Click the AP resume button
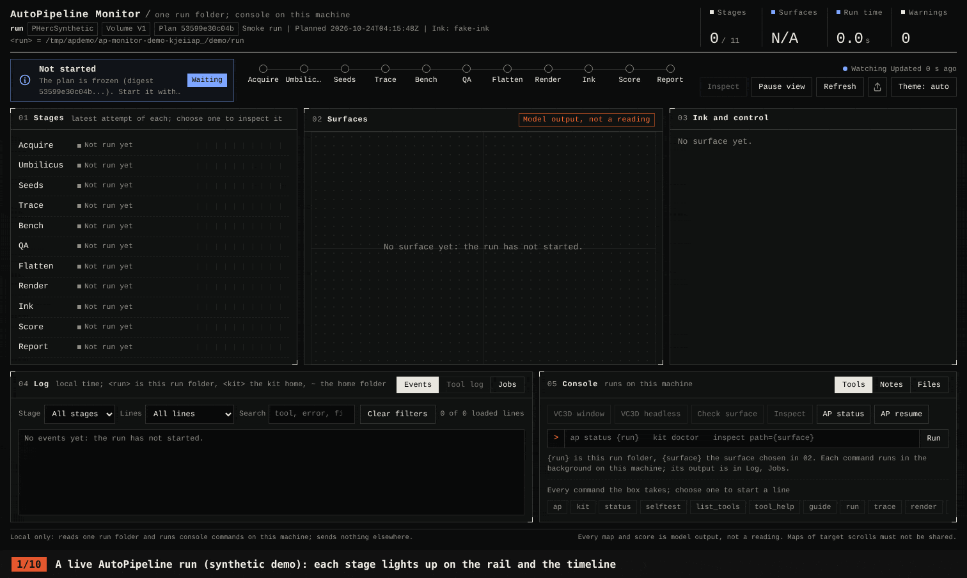Viewport: 967px width, 578px height. click(901, 414)
